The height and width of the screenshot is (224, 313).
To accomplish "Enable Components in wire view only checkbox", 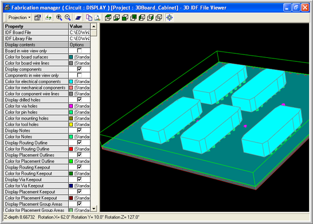I will (79, 75).
